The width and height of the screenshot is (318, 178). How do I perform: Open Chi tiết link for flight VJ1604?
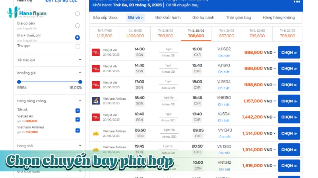click(224, 88)
